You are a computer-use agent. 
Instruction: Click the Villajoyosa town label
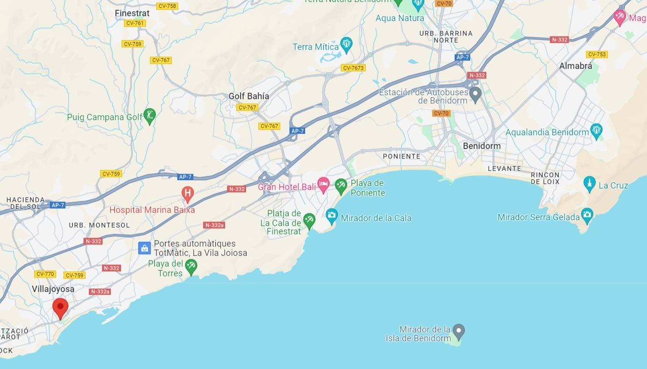[x=53, y=289]
